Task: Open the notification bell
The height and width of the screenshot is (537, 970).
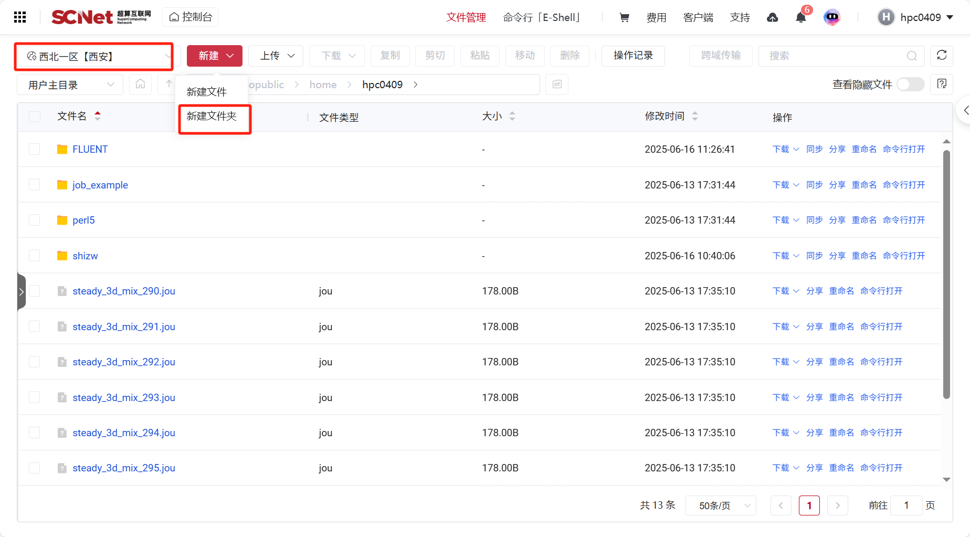Action: point(800,18)
